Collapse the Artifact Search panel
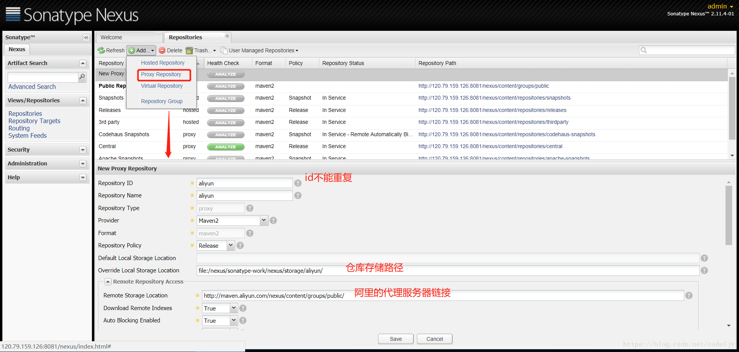The height and width of the screenshot is (352, 739). pyautogui.click(x=83, y=63)
